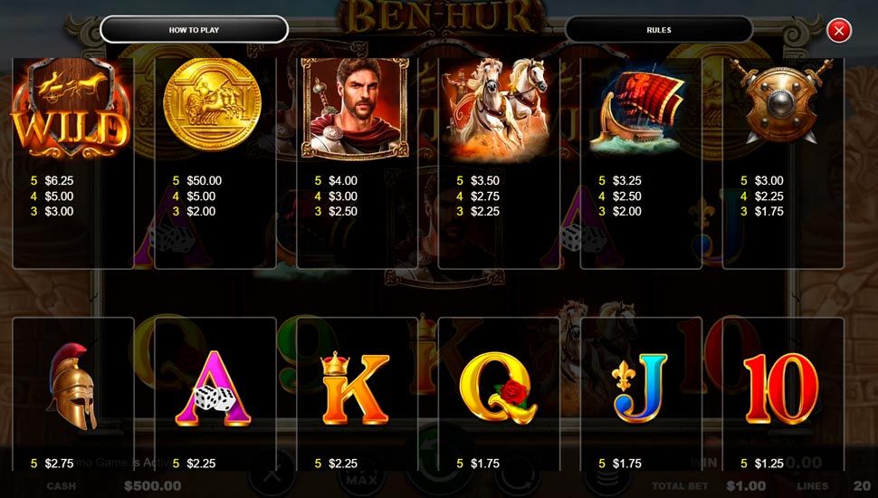The height and width of the screenshot is (498, 878).
Task: Click the golden Q with rose symbol
Action: tap(497, 388)
